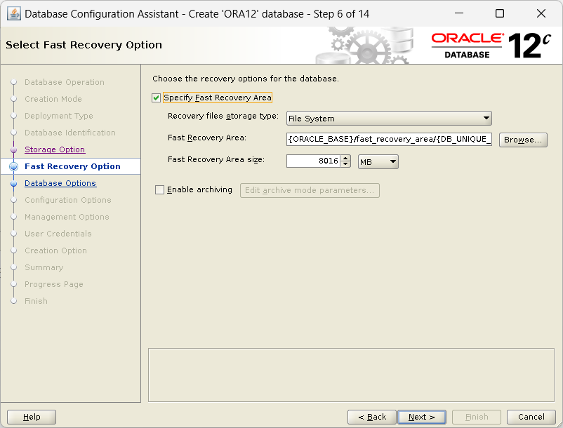Click the Fast Recovery Area path field
Image resolution: width=563 pixels, height=428 pixels.
(x=389, y=139)
